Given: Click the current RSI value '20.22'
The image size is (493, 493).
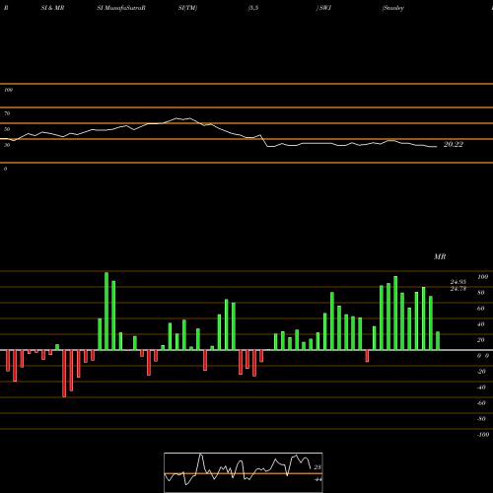Looking at the screenshot, I should pos(454,144).
